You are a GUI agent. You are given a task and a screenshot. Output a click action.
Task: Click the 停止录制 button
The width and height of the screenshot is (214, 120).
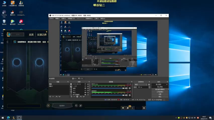(160, 87)
